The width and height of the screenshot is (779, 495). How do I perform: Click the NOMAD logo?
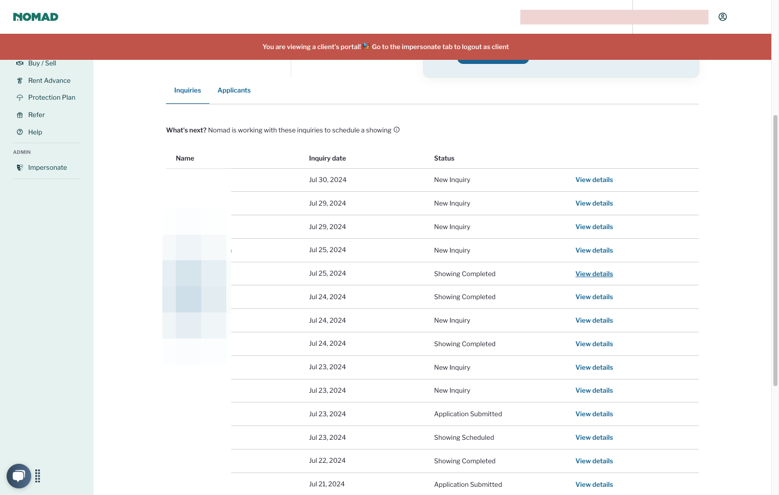pyautogui.click(x=36, y=17)
